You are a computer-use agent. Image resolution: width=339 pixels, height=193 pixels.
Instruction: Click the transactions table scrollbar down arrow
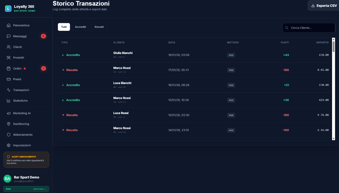coord(333,138)
